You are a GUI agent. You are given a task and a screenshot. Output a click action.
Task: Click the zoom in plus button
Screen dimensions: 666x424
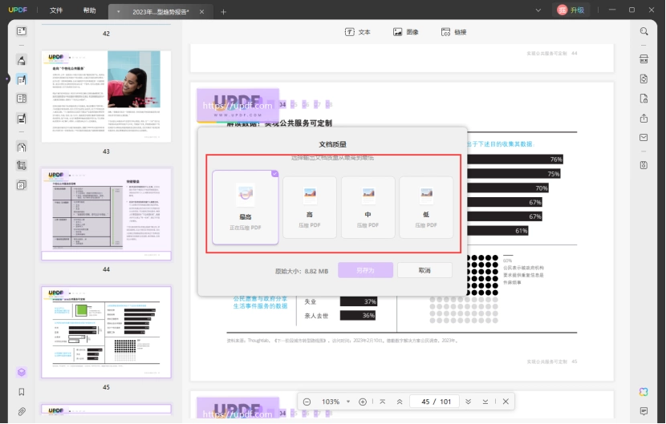[x=363, y=402]
